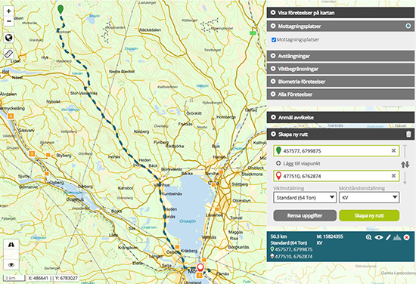This screenshot has height=284, width=416.
Task: Toggle route visibility with eye icon in result
Action: [379, 237]
